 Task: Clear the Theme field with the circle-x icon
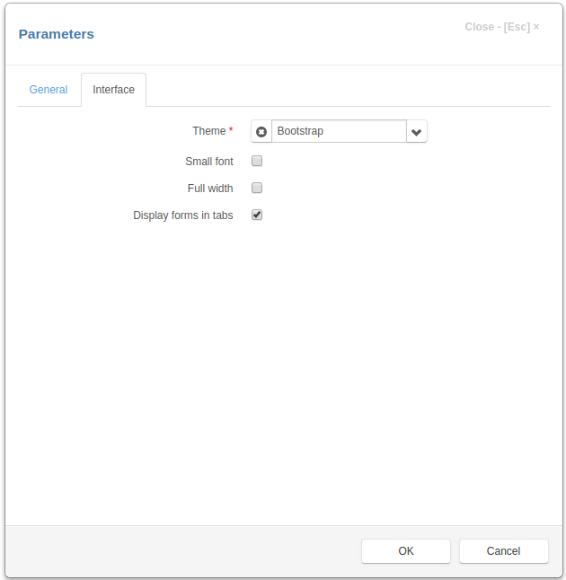[x=261, y=131]
